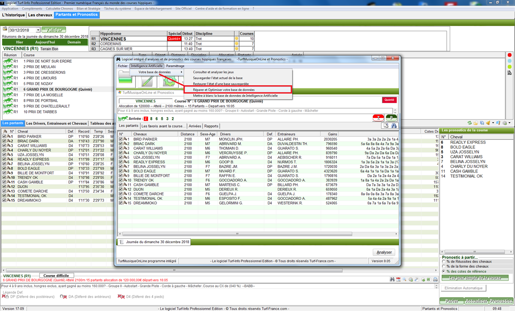Click the green spreadsheet icon in the bottom toolbar
515x311 pixels.
tap(429, 279)
